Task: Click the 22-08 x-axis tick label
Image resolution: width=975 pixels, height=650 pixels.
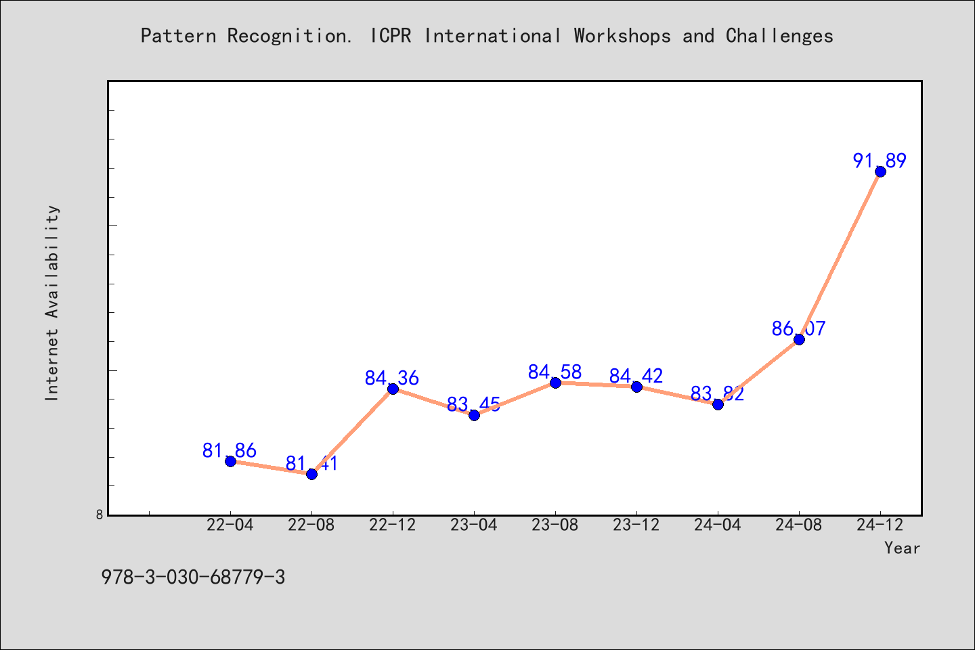Action: (311, 525)
